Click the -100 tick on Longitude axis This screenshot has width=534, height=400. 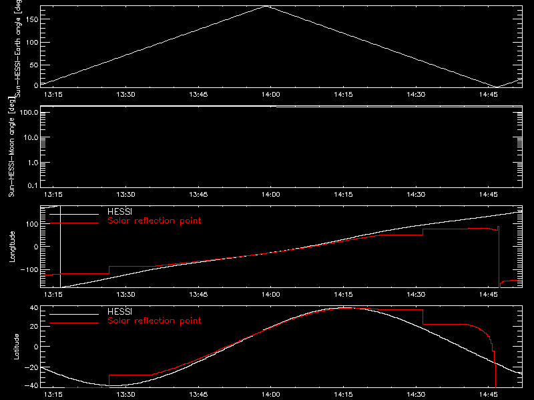coord(29,269)
